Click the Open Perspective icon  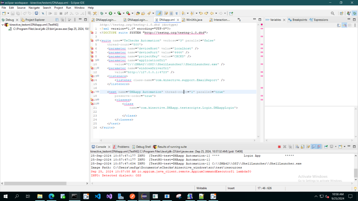point(341,13)
